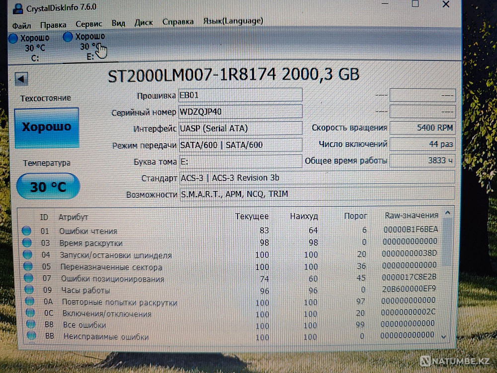
Task: Close the CrystalDiskInfo window
Action: (x=446, y=4)
